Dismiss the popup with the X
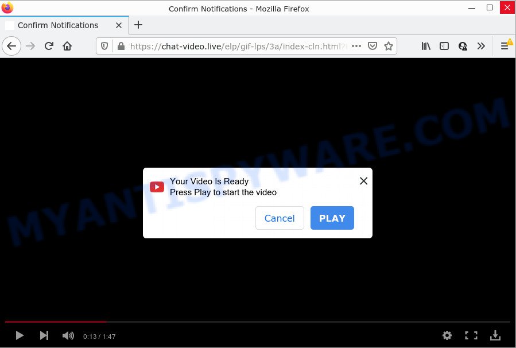This screenshot has height=348, width=516. (x=364, y=181)
